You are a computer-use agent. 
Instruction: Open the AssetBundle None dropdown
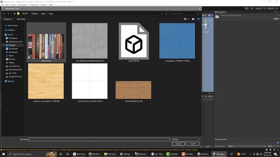click(247, 146)
